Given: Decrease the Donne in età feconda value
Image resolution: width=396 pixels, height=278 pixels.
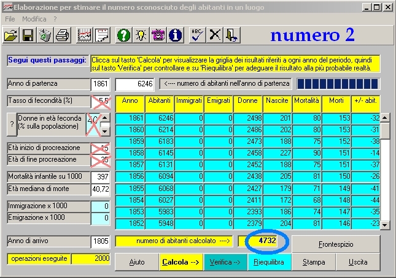Looking at the screenshot, I should click(x=104, y=130).
